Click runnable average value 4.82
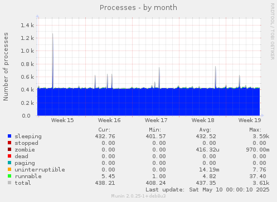The width and height of the screenshot is (277, 202). pos(209,176)
